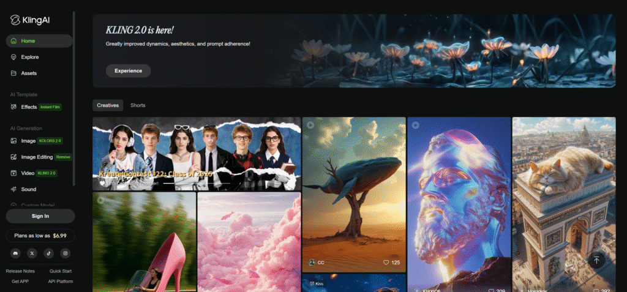Switch to the Shorts tab

tap(138, 105)
